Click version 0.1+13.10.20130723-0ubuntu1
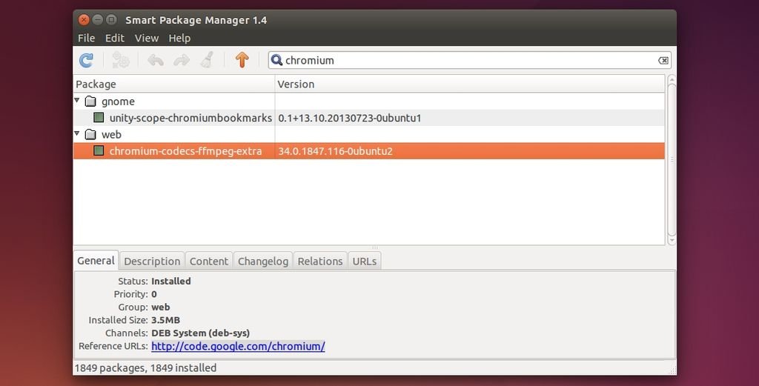The height and width of the screenshot is (386, 759). [x=350, y=118]
